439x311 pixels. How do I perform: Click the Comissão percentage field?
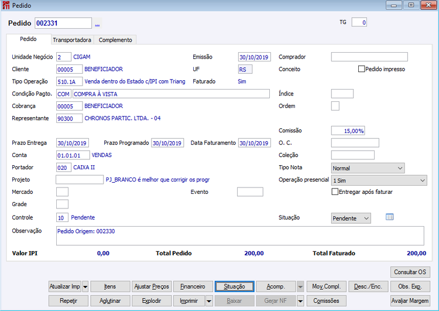tap(348, 131)
